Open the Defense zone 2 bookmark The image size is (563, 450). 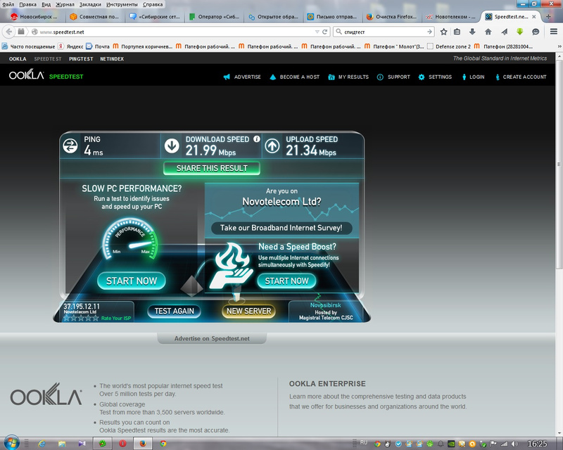[x=449, y=46]
